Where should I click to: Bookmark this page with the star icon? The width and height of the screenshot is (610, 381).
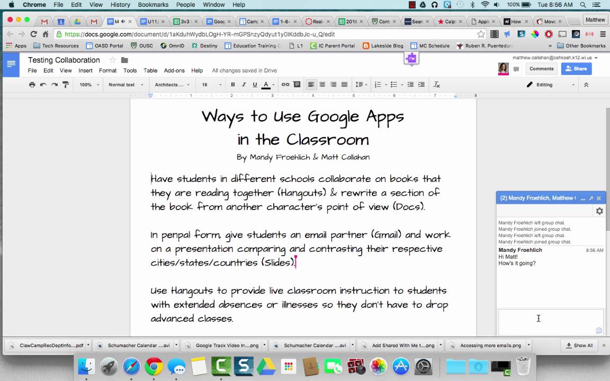tap(481, 34)
